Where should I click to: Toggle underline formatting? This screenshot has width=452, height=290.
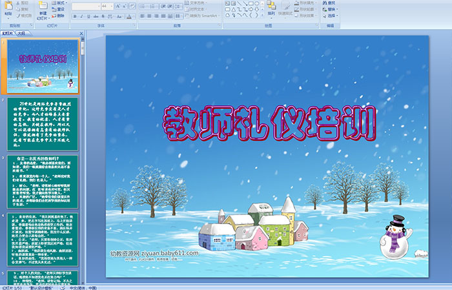tap(89, 16)
